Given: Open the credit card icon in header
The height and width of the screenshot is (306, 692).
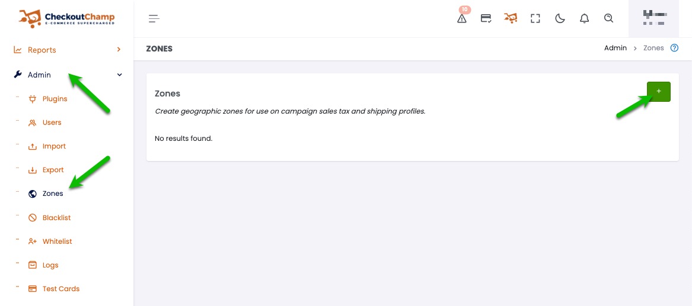Looking at the screenshot, I should click(486, 18).
